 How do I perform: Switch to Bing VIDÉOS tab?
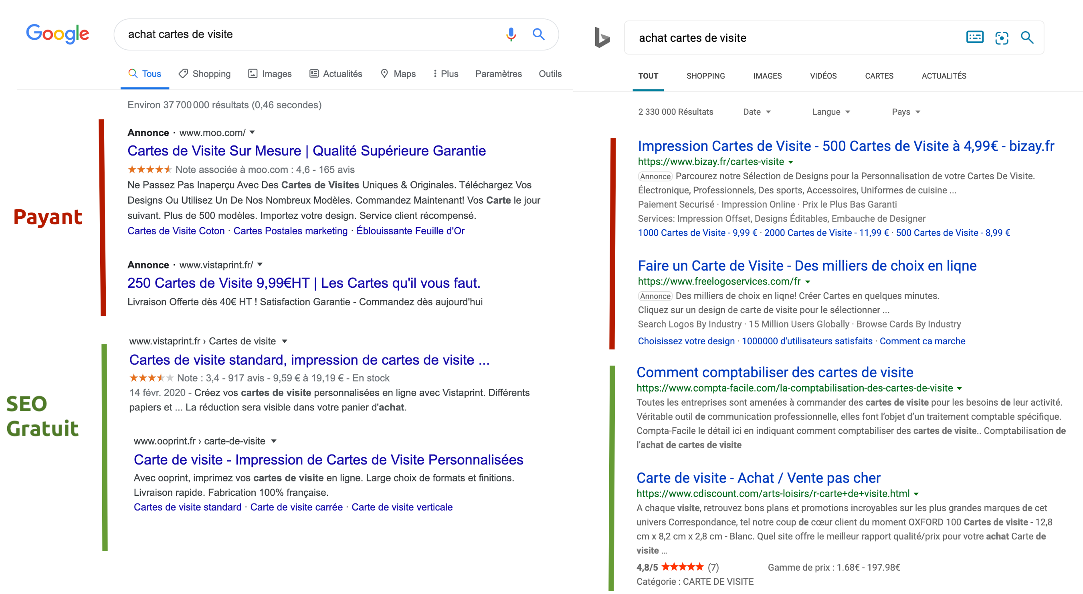coord(823,76)
